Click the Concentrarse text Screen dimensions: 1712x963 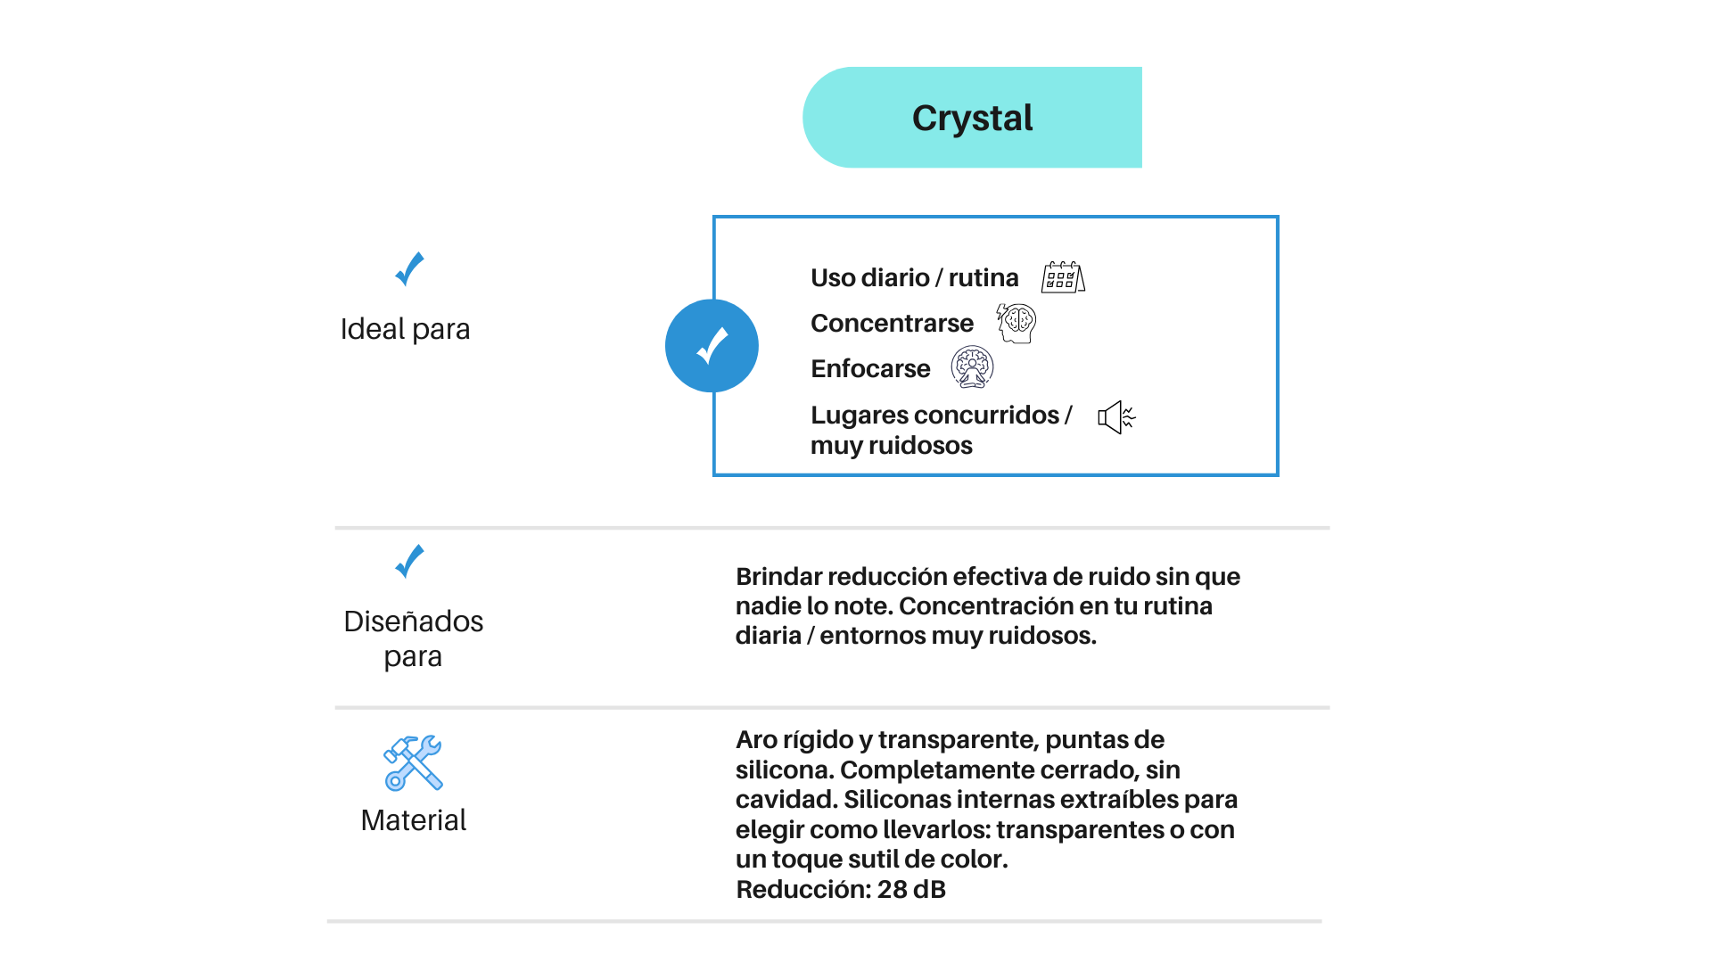[892, 324]
